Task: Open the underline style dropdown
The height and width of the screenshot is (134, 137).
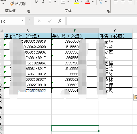Action: (55, 1)
